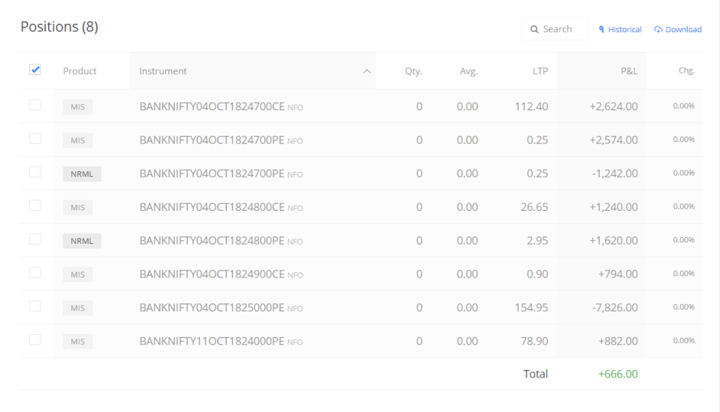Click LTP value 112.40
Image resolution: width=720 pixels, height=412 pixels.
tap(531, 107)
